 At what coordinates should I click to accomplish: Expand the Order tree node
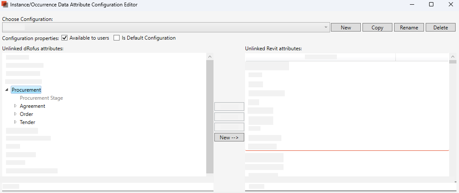pyautogui.click(x=16, y=114)
